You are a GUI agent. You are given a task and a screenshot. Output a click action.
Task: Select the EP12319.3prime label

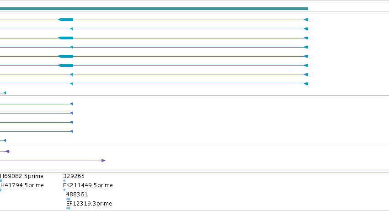(x=89, y=204)
